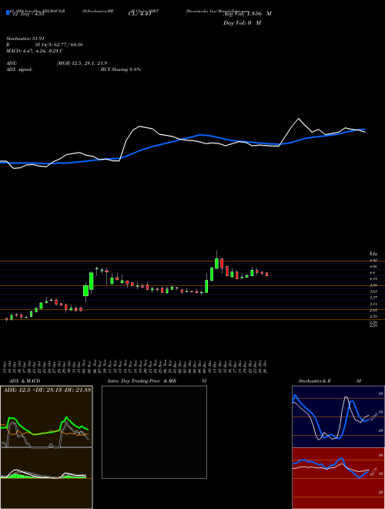Open the ADX indicator chart with green line
The width and height of the screenshot is (385, 509).
point(46,416)
